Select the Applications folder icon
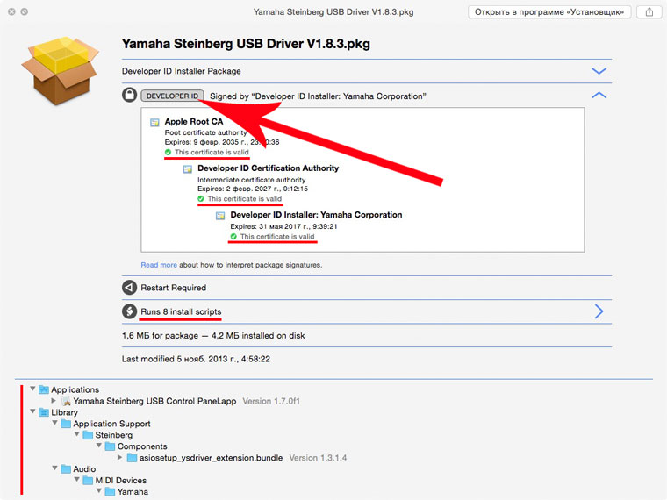The image size is (667, 500). 44,389
